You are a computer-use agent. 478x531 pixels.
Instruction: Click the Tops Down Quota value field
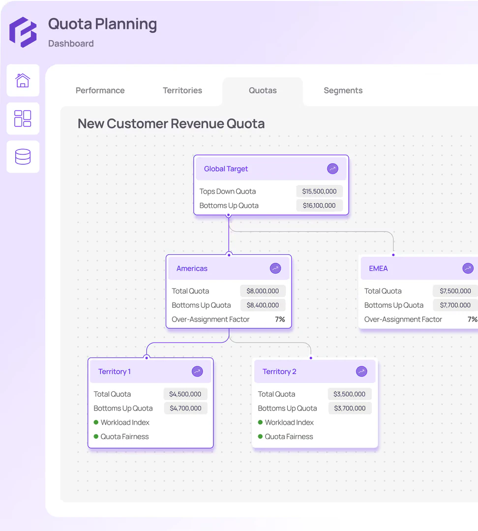click(x=319, y=191)
